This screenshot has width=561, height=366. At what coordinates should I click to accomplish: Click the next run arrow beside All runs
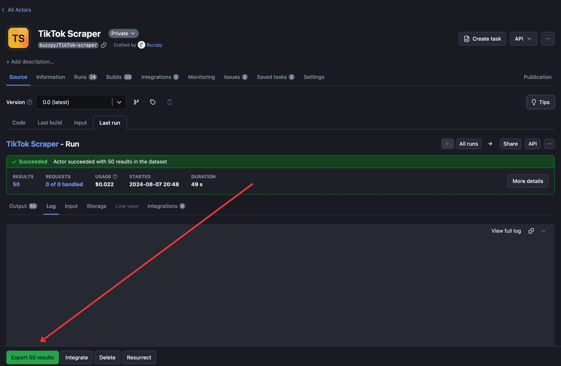[x=490, y=144]
